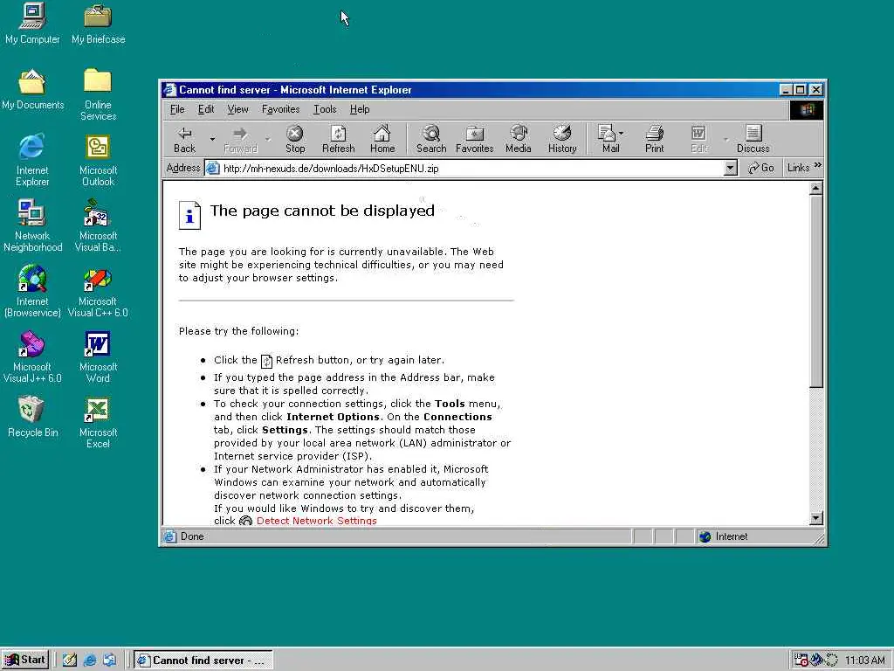Select Microsoft Visual C++ 6.0 shortcut

click(x=98, y=292)
